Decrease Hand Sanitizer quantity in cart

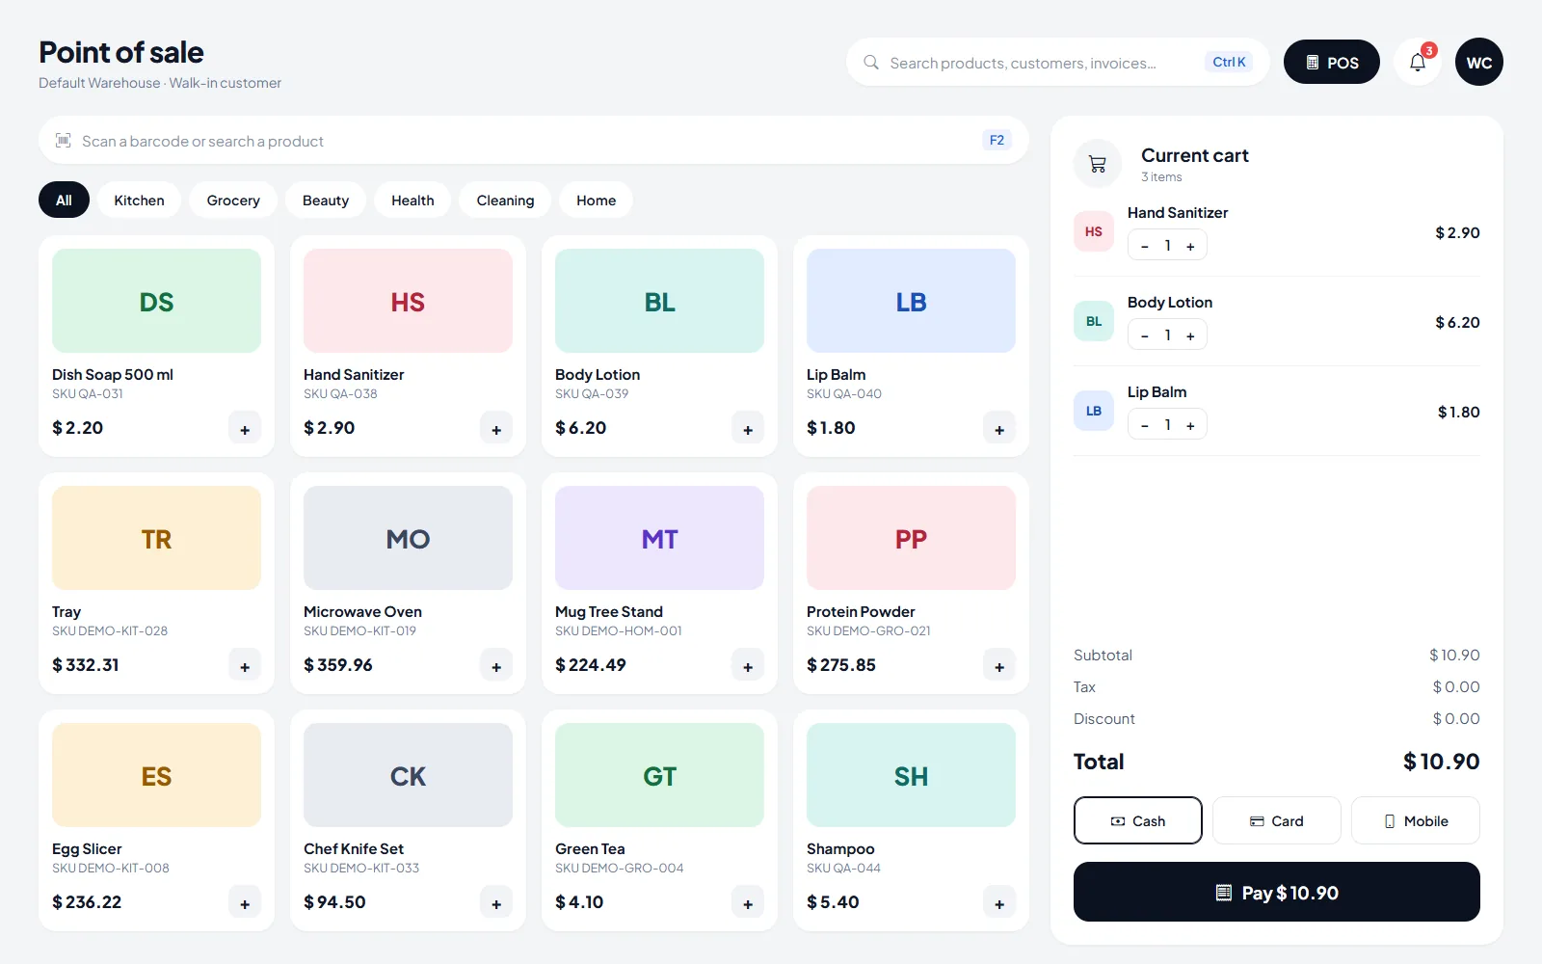(x=1145, y=246)
